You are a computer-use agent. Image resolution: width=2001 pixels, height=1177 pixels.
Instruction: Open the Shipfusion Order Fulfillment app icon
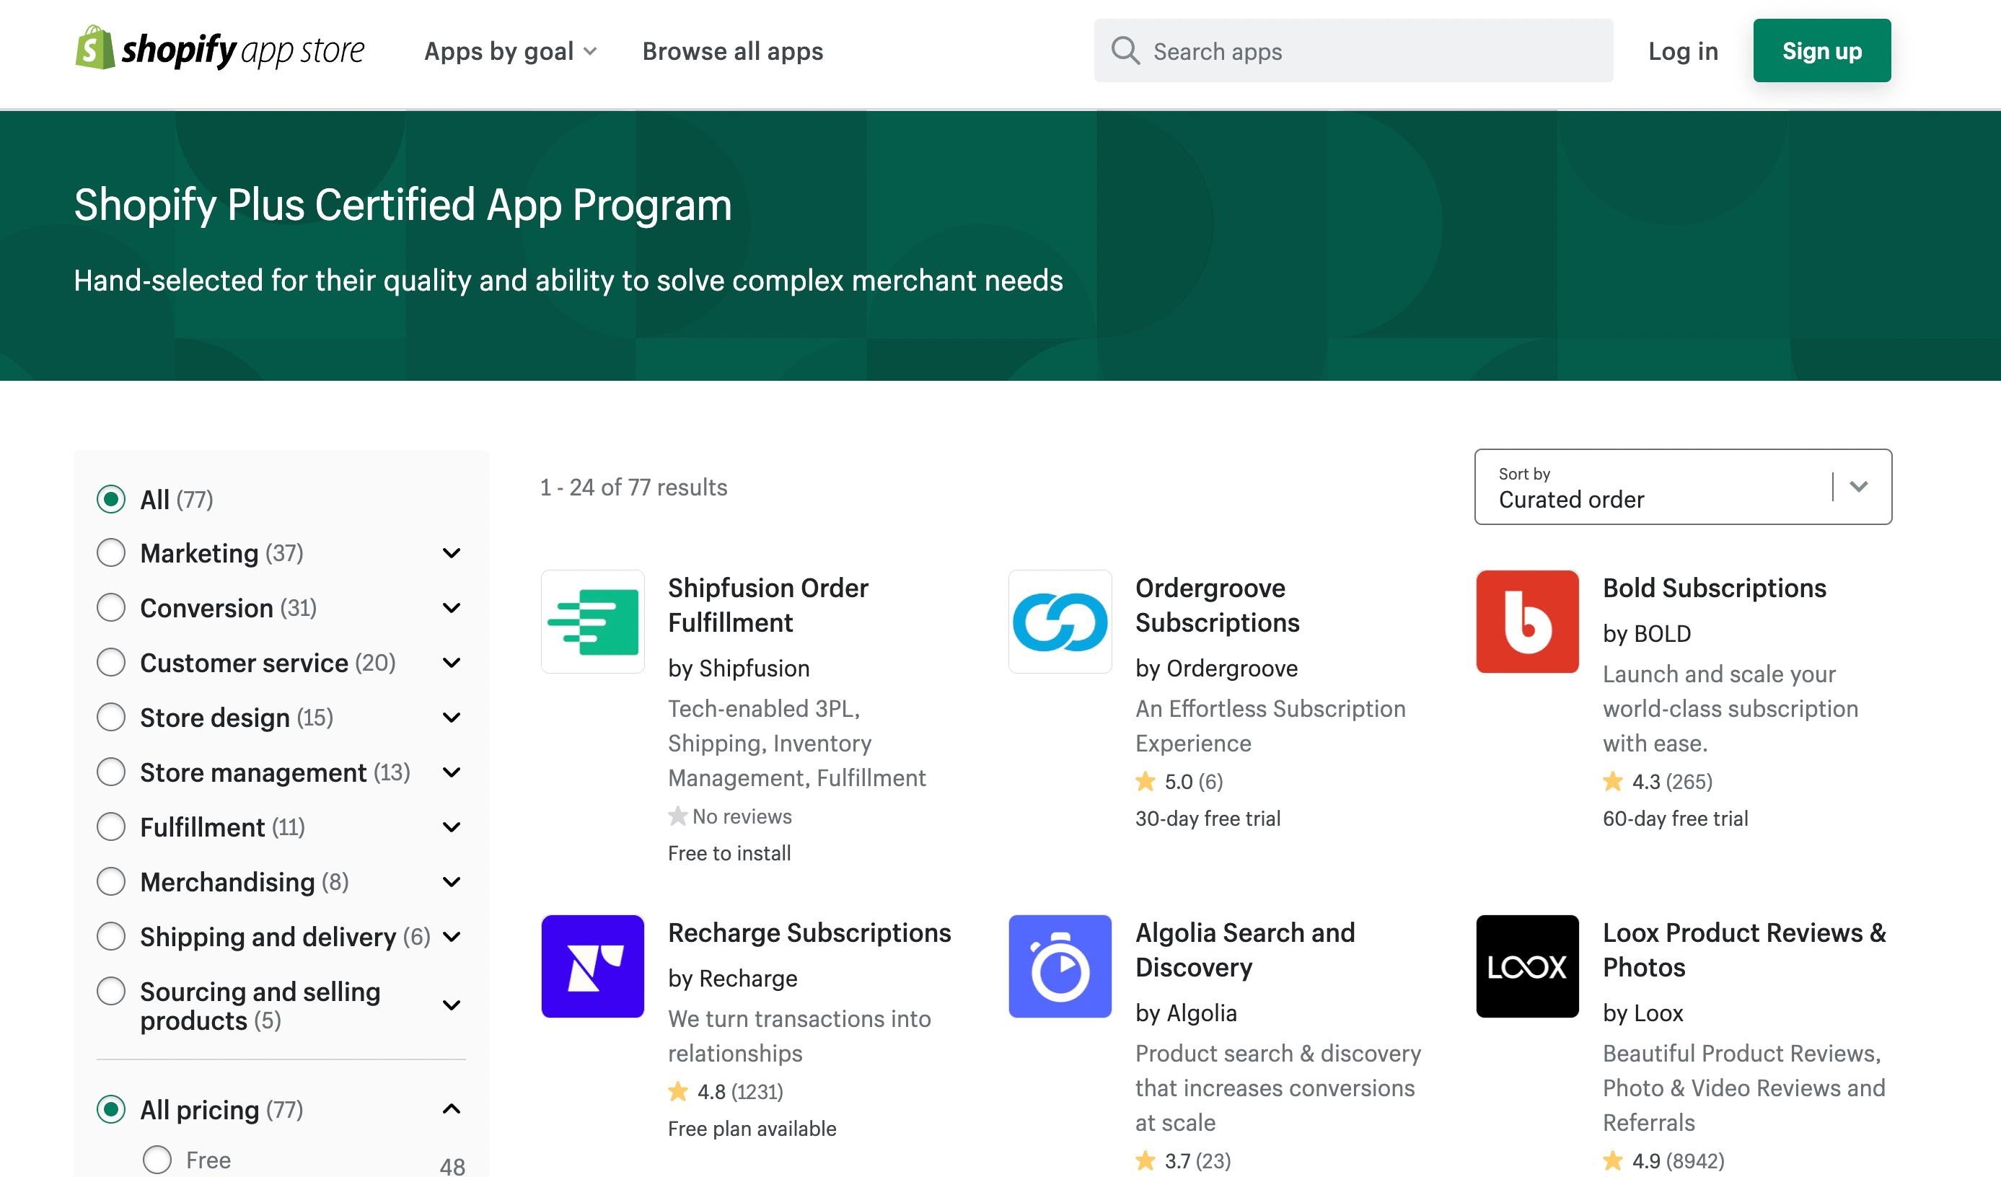pyautogui.click(x=592, y=622)
